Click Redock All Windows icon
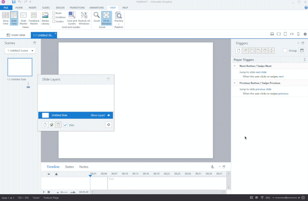The height and width of the screenshot is (201, 308). point(84,18)
